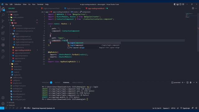Select the Terminal panel tab

(x=66, y=82)
